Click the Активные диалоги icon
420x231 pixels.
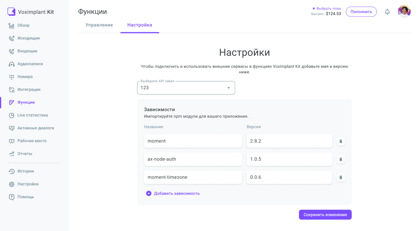coord(12,128)
